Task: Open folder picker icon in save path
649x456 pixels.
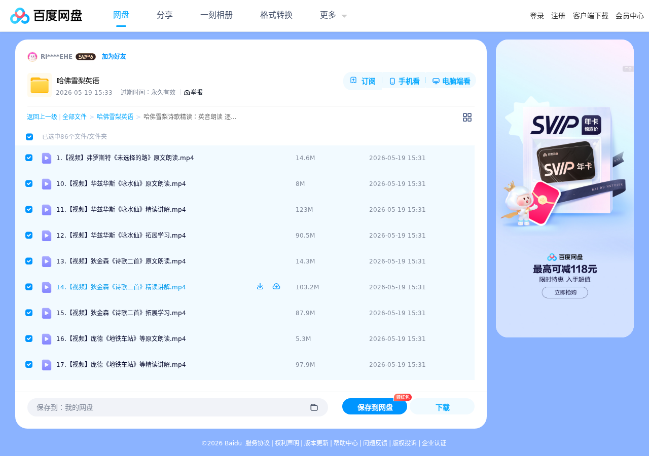Action: (314, 407)
